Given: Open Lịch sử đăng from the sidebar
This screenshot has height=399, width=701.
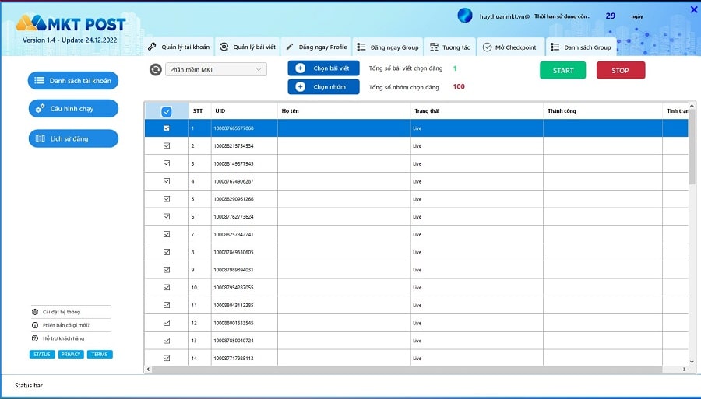Looking at the screenshot, I should tap(73, 138).
